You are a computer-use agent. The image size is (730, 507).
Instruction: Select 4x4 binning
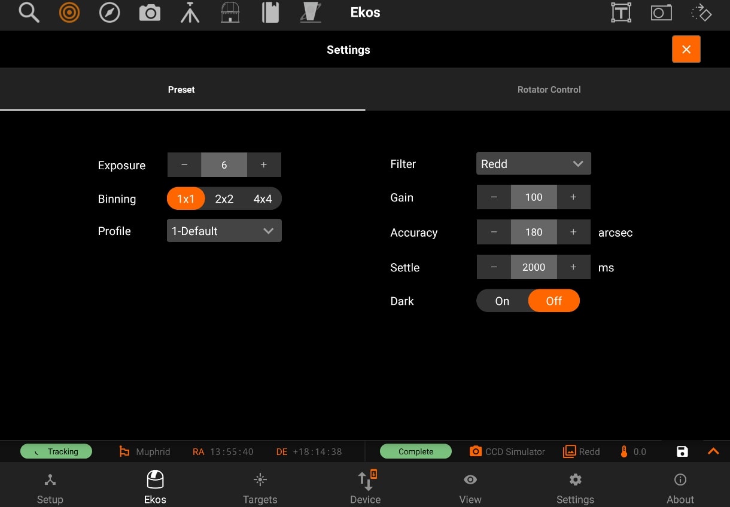pyautogui.click(x=263, y=199)
